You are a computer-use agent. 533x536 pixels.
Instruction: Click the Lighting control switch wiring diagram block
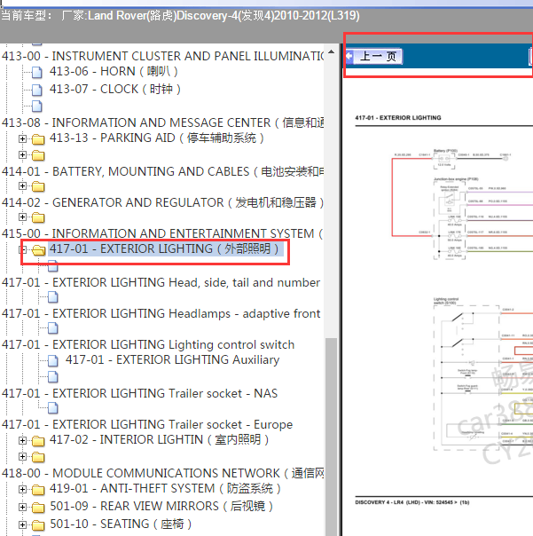(466, 377)
